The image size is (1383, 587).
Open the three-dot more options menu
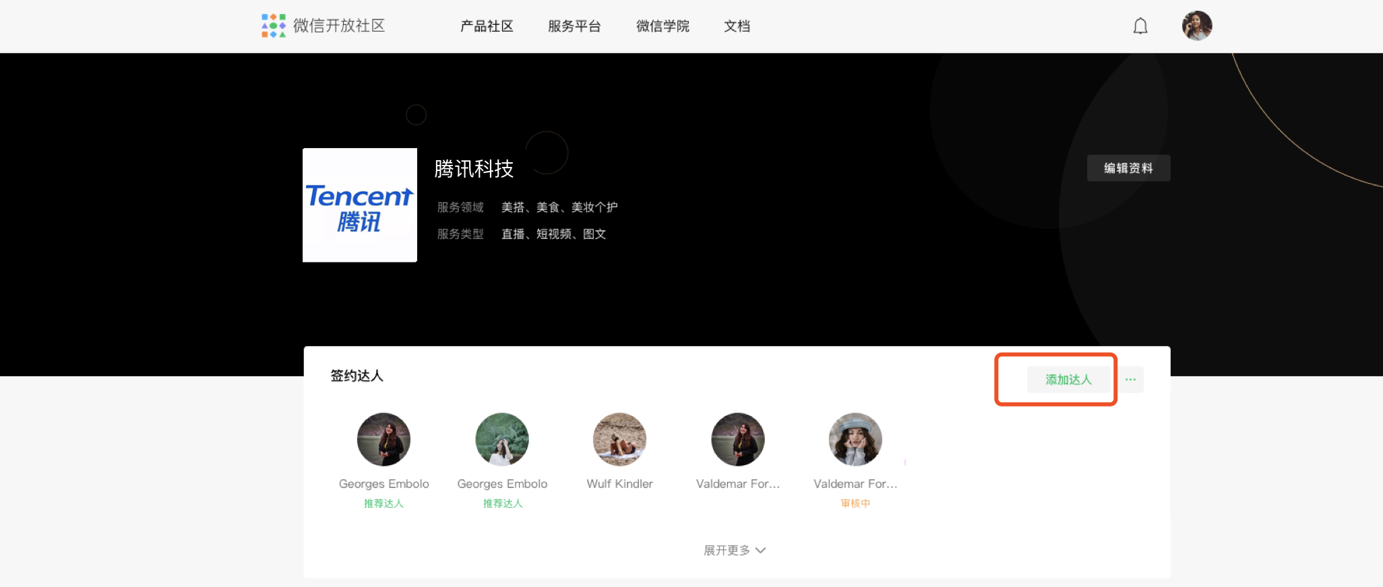pos(1130,380)
